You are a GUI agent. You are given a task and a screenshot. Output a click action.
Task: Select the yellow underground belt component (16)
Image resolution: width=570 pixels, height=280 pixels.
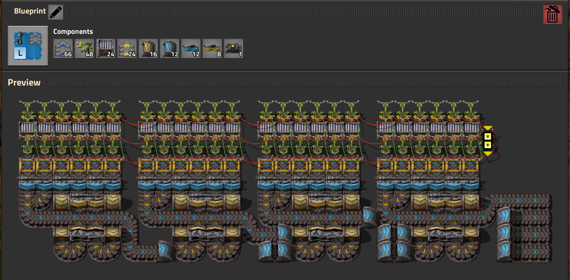click(x=148, y=48)
